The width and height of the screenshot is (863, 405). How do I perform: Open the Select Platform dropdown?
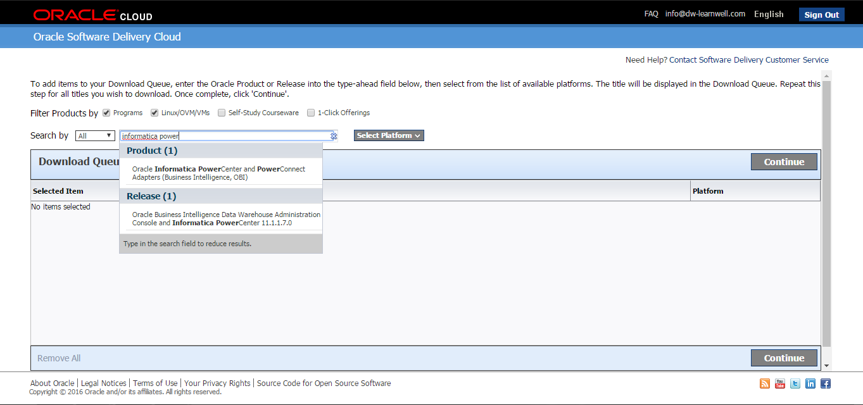coord(389,135)
